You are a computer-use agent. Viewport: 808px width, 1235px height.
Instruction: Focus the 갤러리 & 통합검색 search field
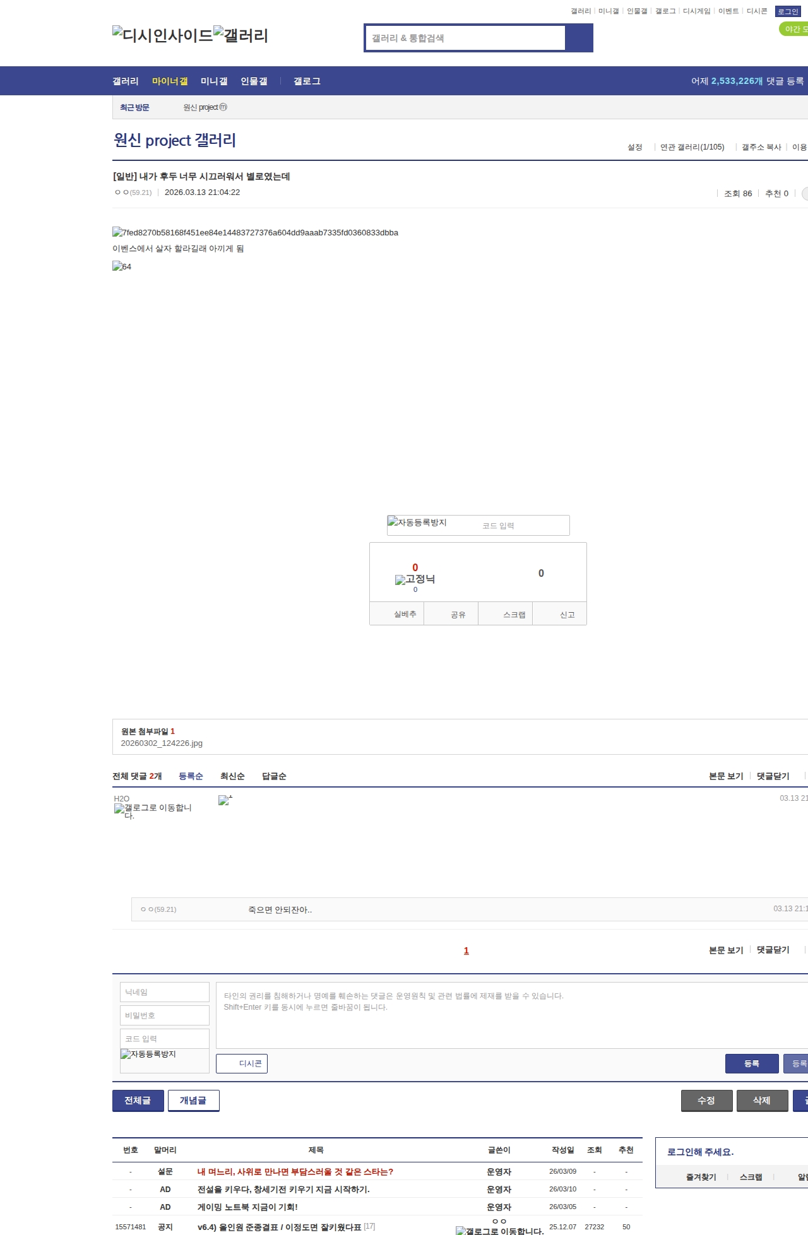(x=466, y=38)
